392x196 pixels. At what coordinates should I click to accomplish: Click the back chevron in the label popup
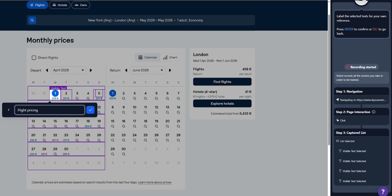coord(8,110)
